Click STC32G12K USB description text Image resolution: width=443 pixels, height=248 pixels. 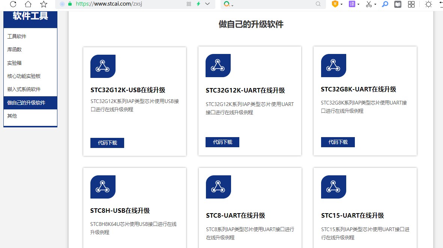tap(135, 105)
